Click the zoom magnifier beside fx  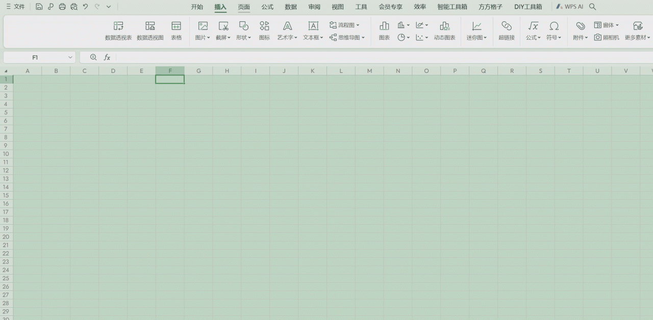(x=93, y=58)
